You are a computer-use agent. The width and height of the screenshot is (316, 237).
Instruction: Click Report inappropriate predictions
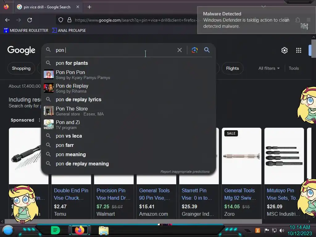point(185,172)
